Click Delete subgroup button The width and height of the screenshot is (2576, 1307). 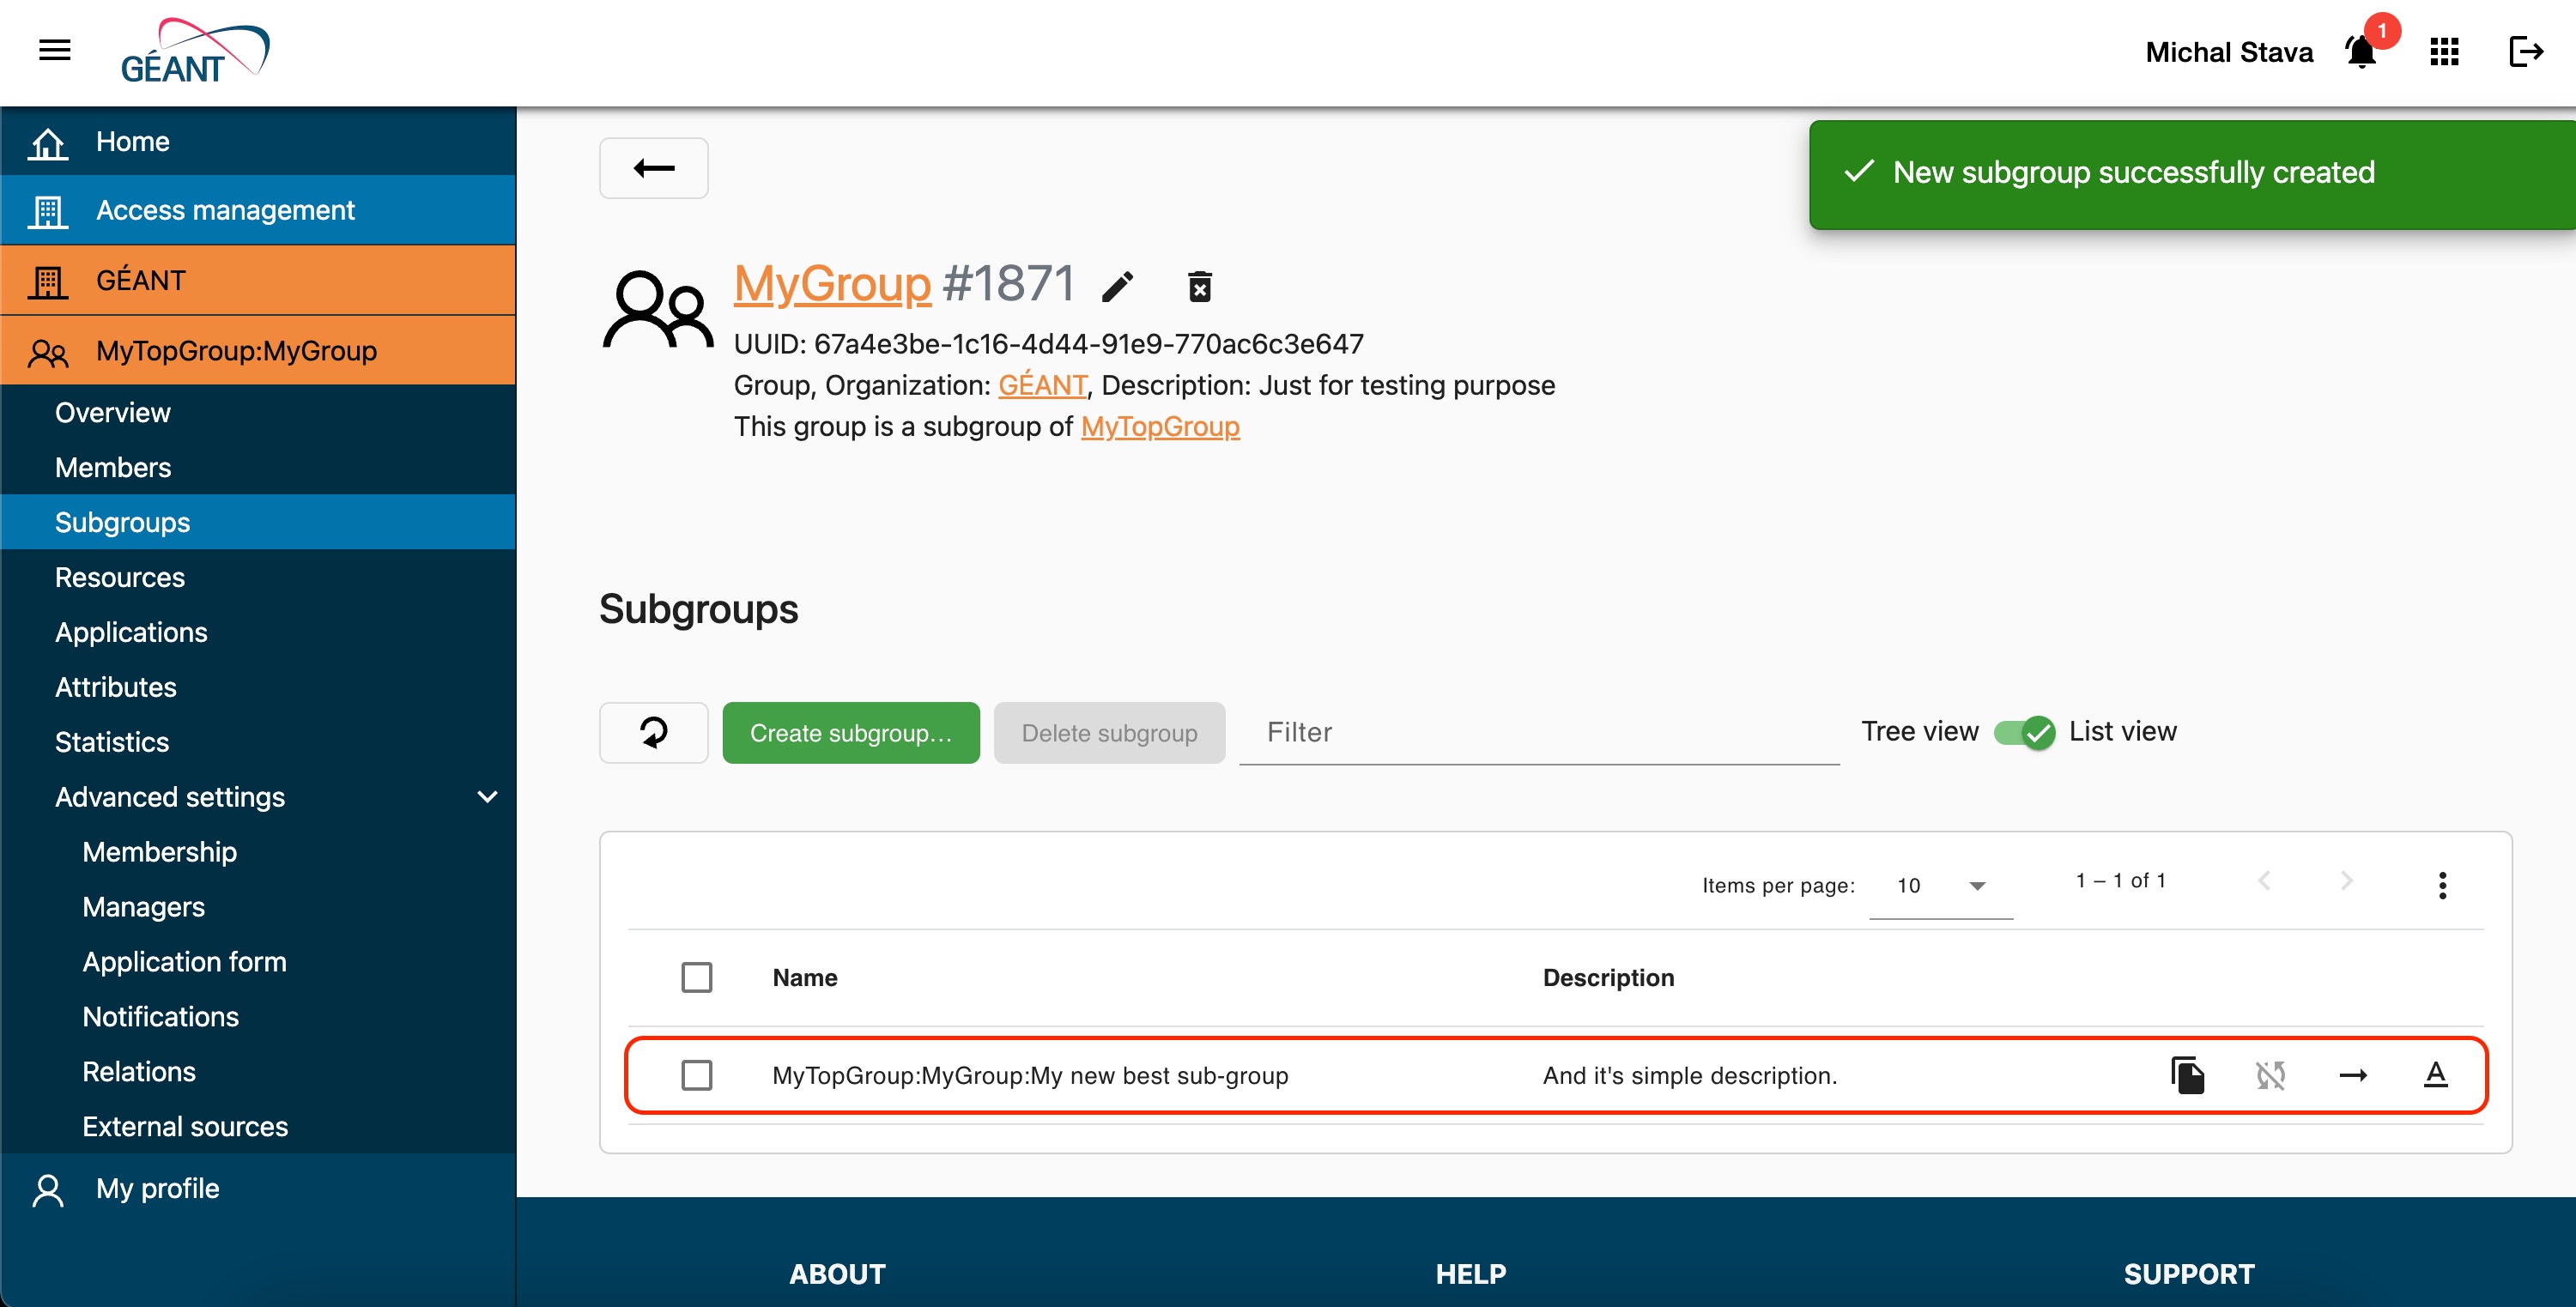(1109, 733)
